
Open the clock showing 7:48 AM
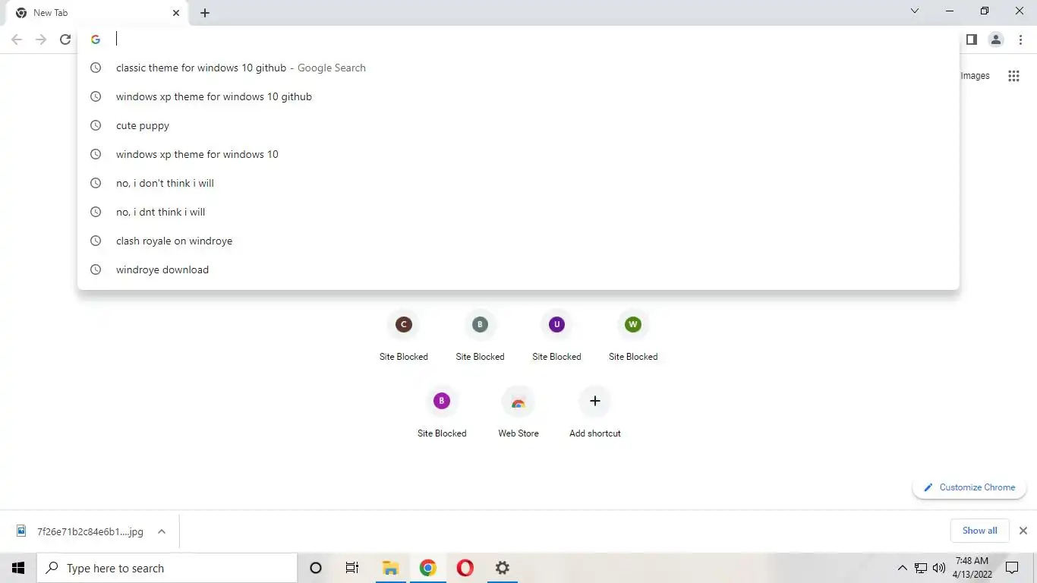[x=972, y=568]
